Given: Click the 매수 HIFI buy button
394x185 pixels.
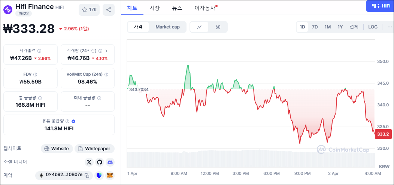Looking at the screenshot, I should [x=380, y=6].
